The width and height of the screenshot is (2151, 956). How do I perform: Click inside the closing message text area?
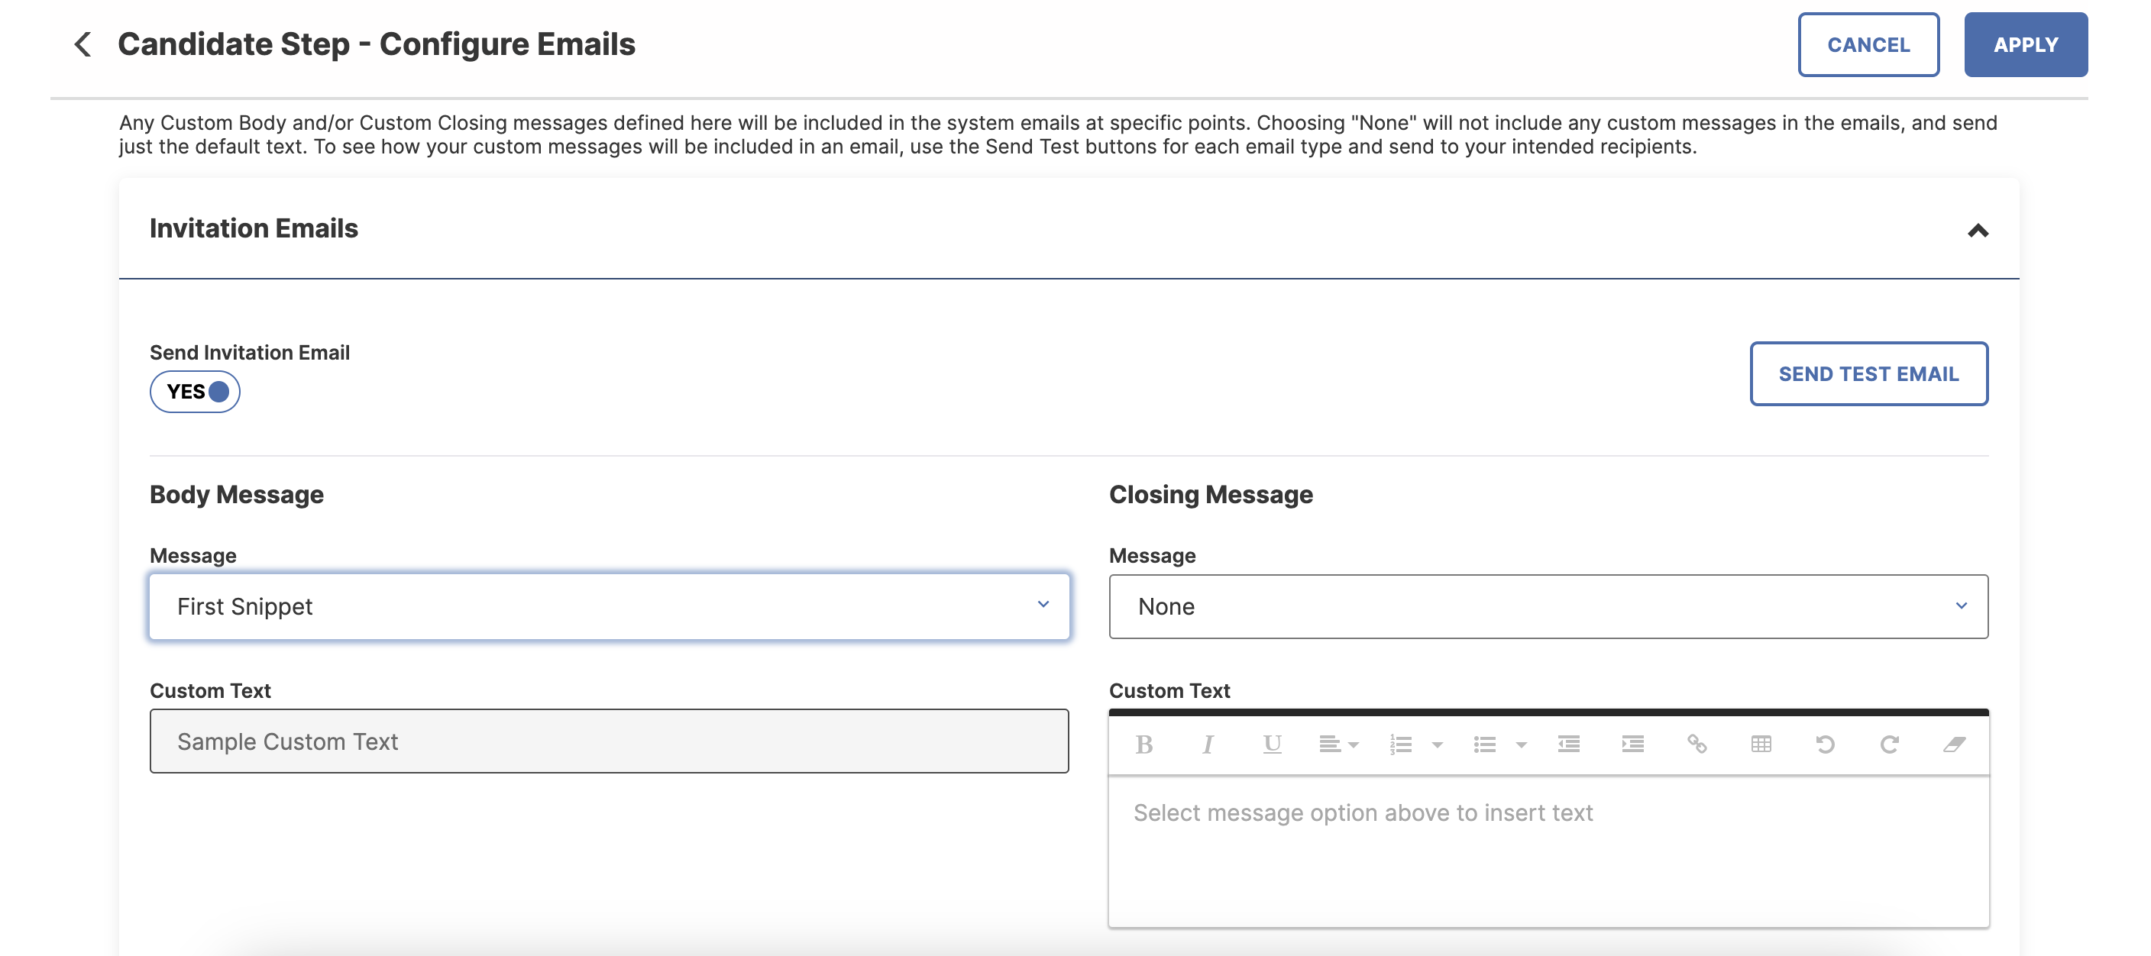tap(1548, 851)
